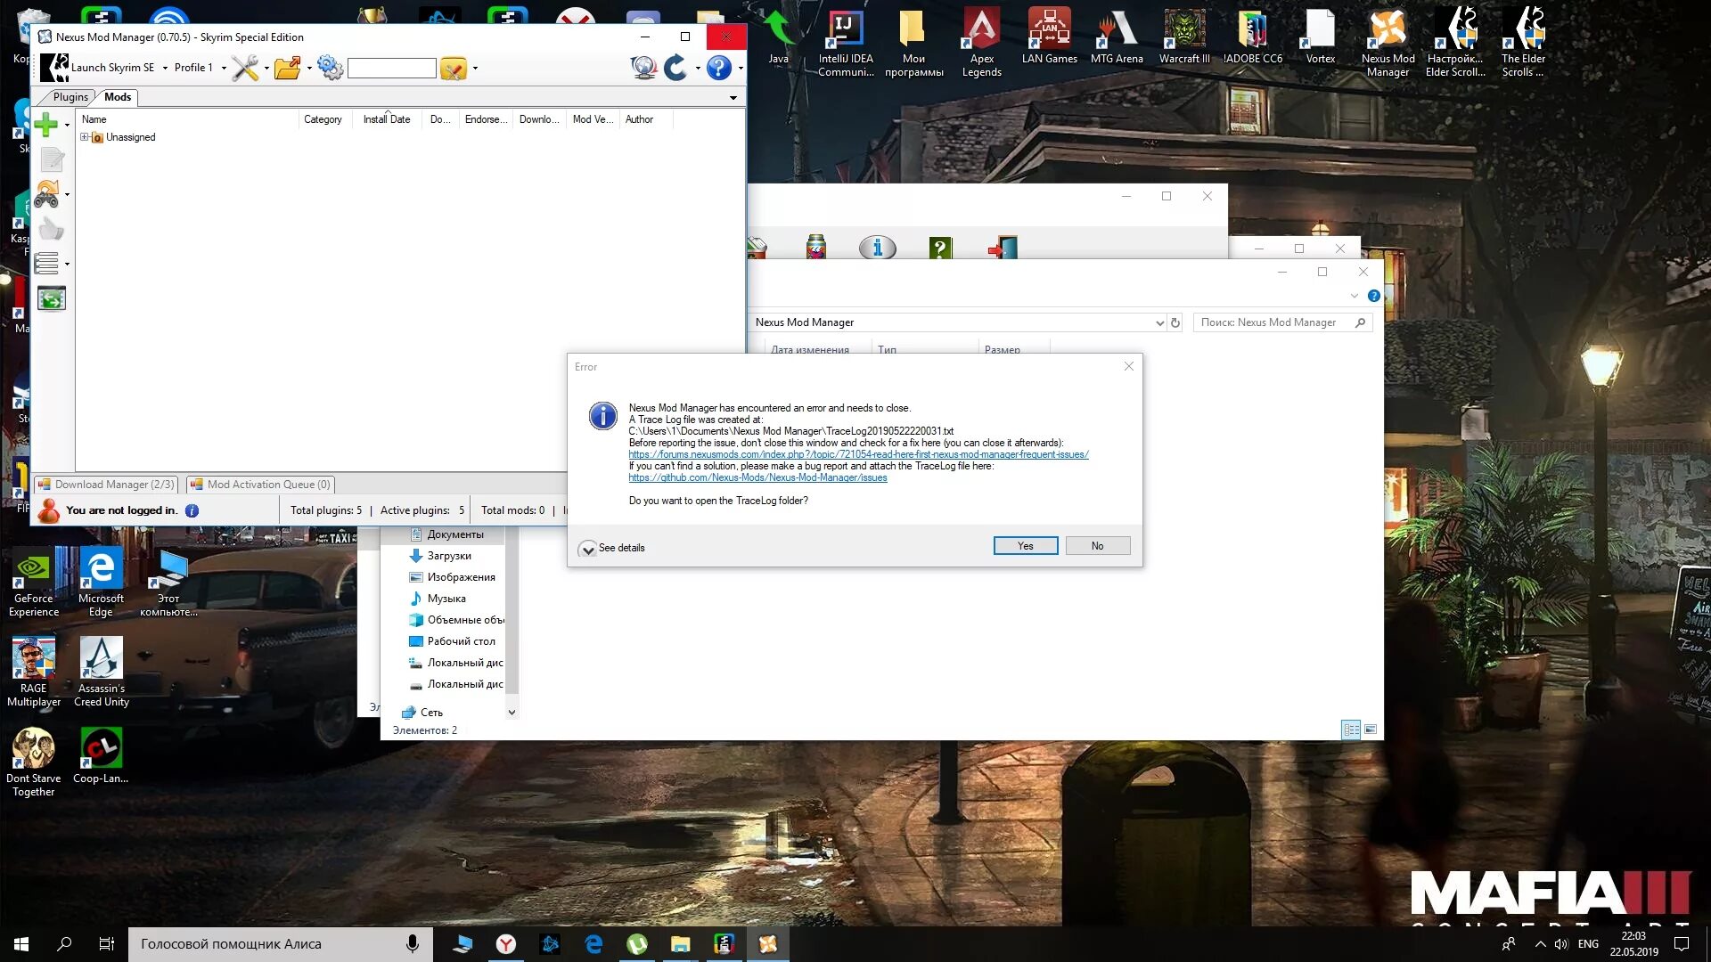This screenshot has width=1711, height=962.
Task: Open the Tools wrench-and-screwdriver icon
Action: tap(244, 68)
